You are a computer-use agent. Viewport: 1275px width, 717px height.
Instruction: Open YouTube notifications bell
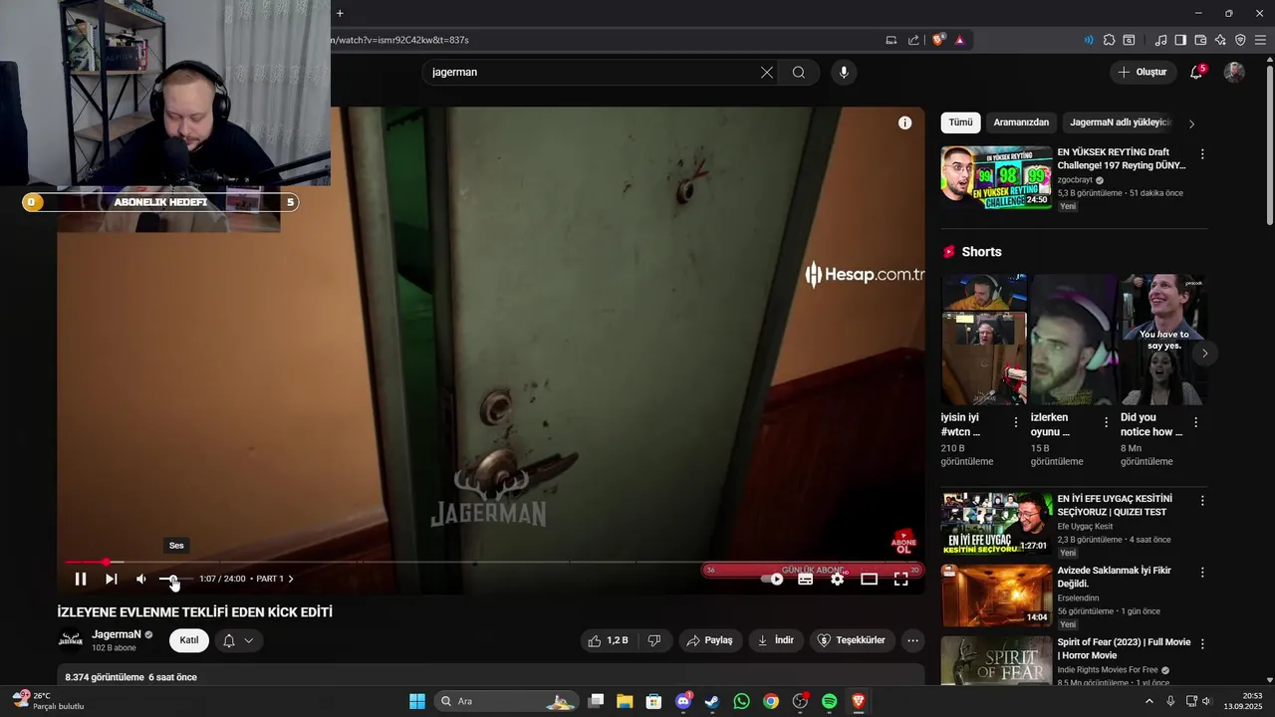click(1196, 72)
